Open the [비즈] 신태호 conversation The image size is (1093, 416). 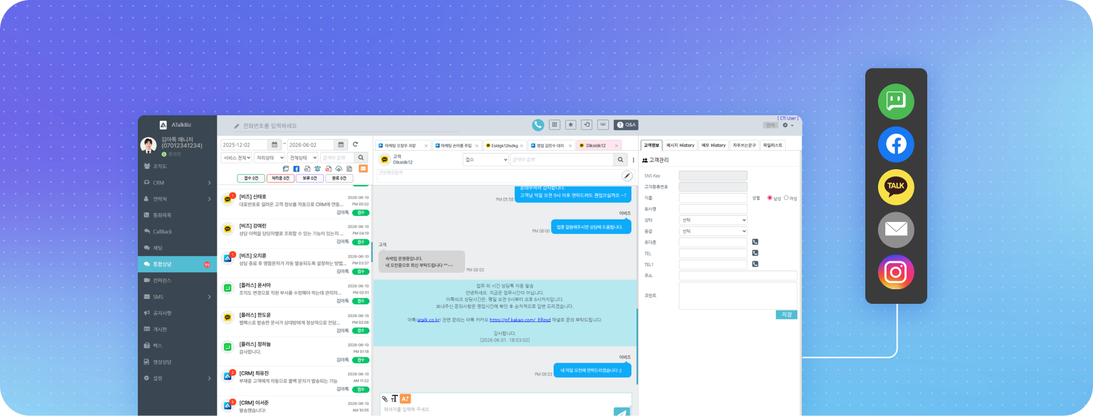click(x=295, y=204)
